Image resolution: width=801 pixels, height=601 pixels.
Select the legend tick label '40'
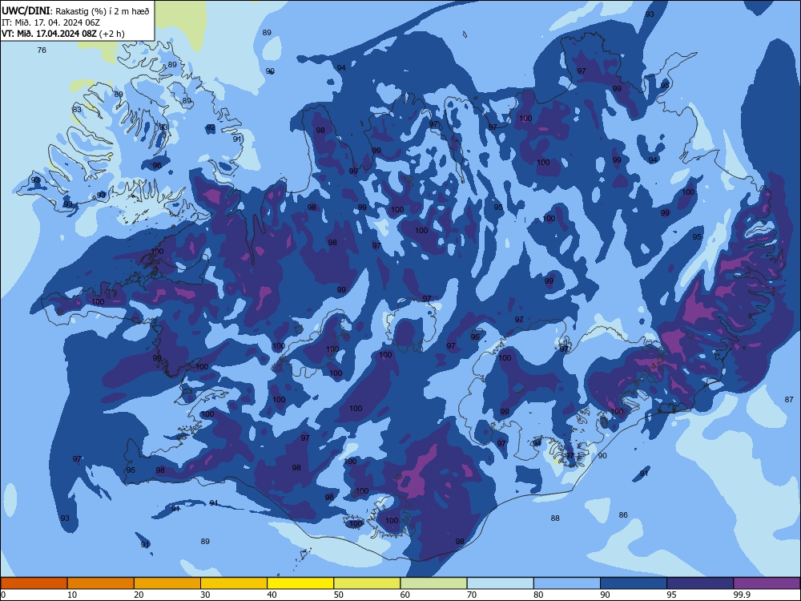click(x=272, y=595)
